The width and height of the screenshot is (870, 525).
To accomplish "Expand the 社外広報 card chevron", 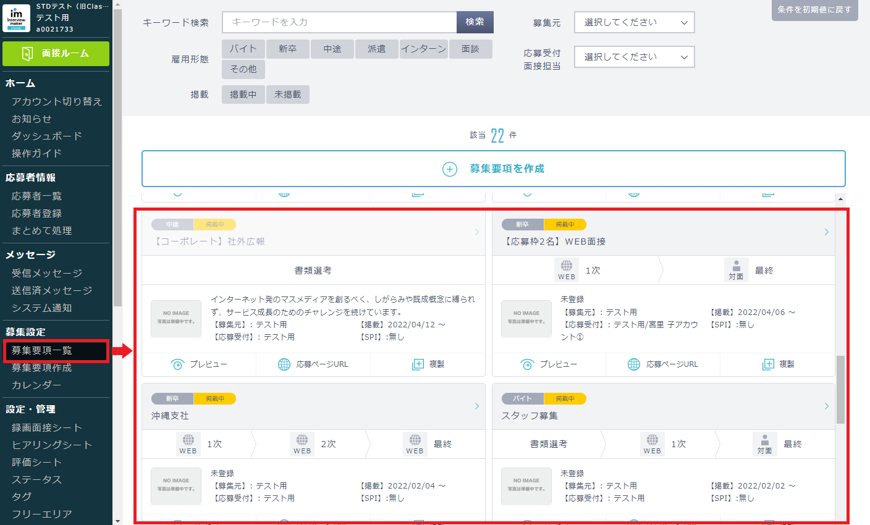I will pyautogui.click(x=477, y=232).
